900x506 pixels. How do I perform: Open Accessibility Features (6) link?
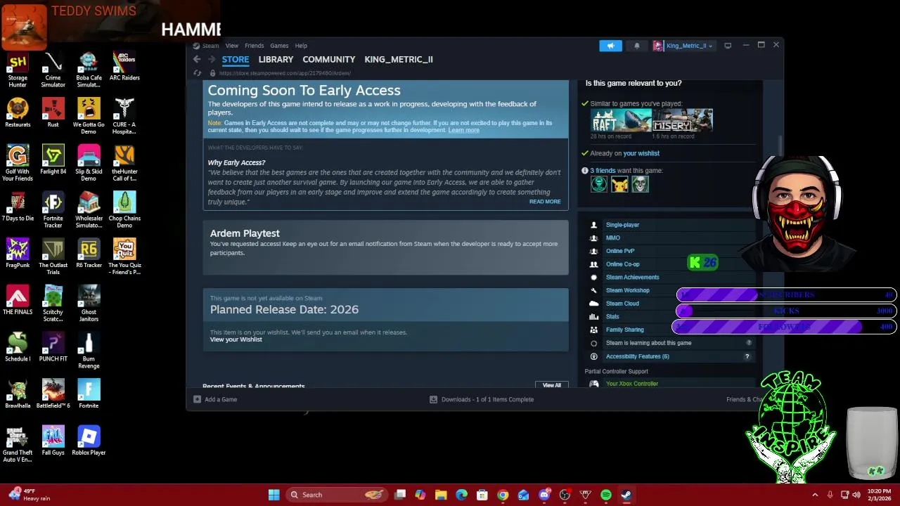638,356
